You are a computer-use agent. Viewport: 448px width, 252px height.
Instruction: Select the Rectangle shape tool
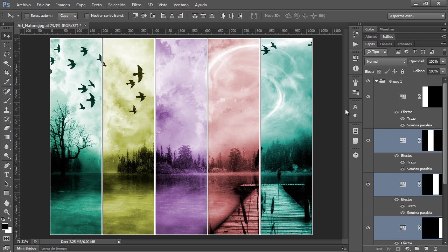[x=7, y=193]
